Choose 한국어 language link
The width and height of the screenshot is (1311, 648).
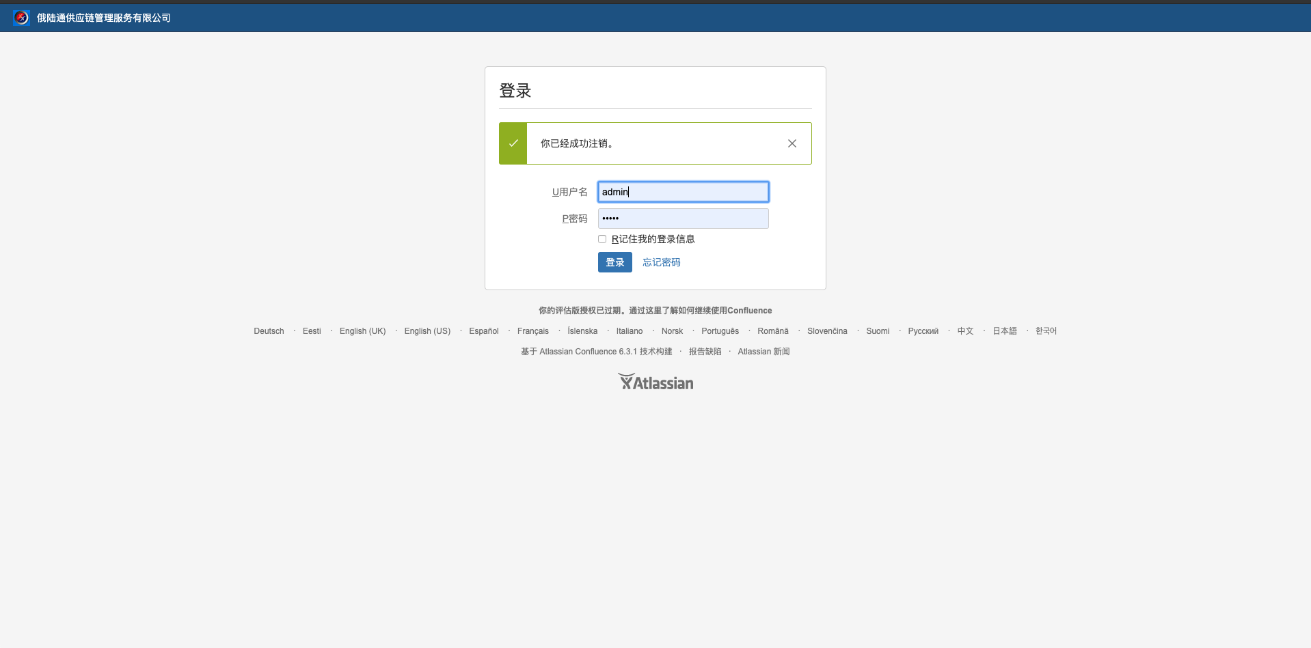coord(1046,331)
